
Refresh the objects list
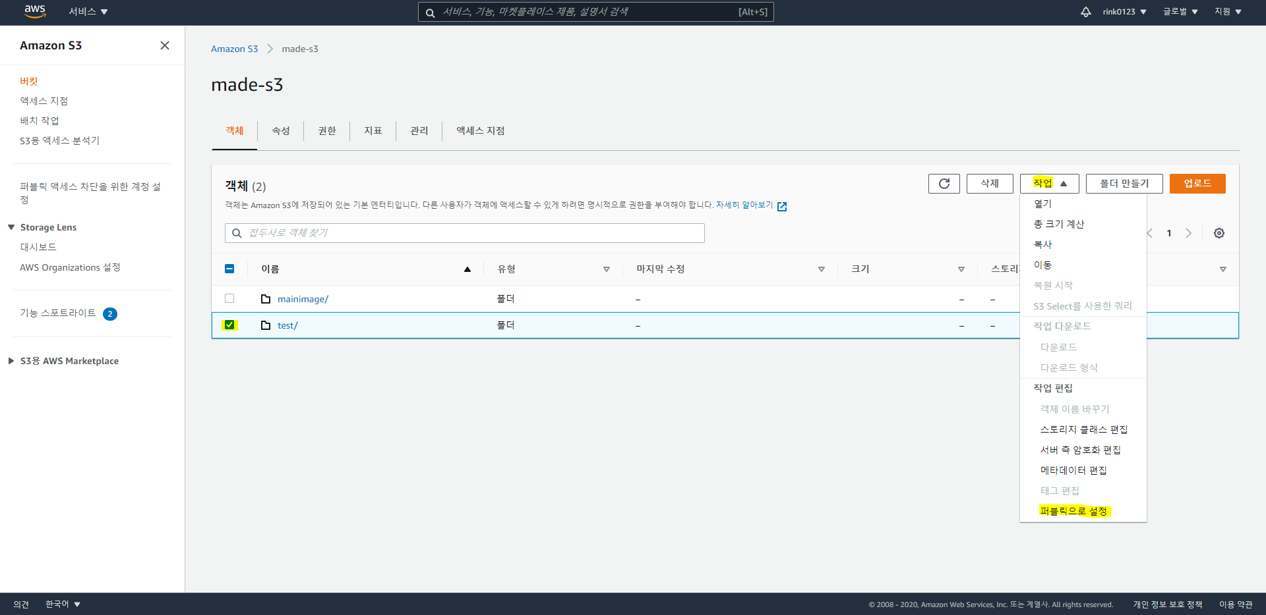944,184
